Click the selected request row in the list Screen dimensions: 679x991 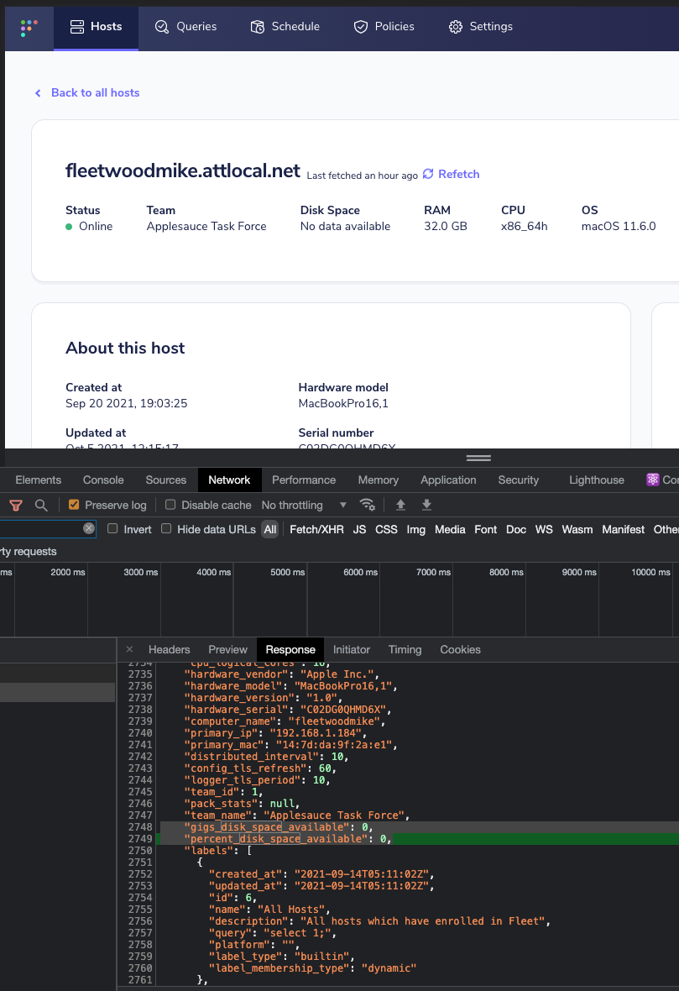(59, 691)
